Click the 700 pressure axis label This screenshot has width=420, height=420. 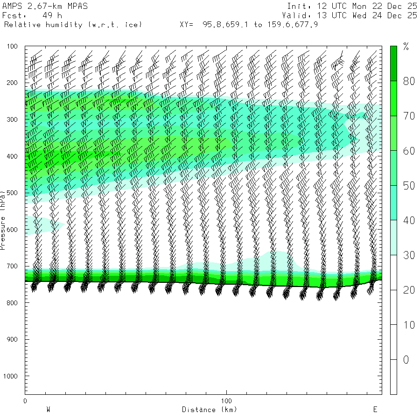click(12, 266)
